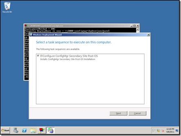Launch Server Manager from the taskbar
The image size is (181, 136).
point(16,130)
